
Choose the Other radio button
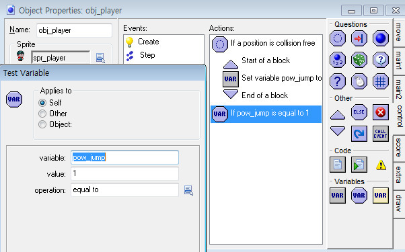coord(42,114)
